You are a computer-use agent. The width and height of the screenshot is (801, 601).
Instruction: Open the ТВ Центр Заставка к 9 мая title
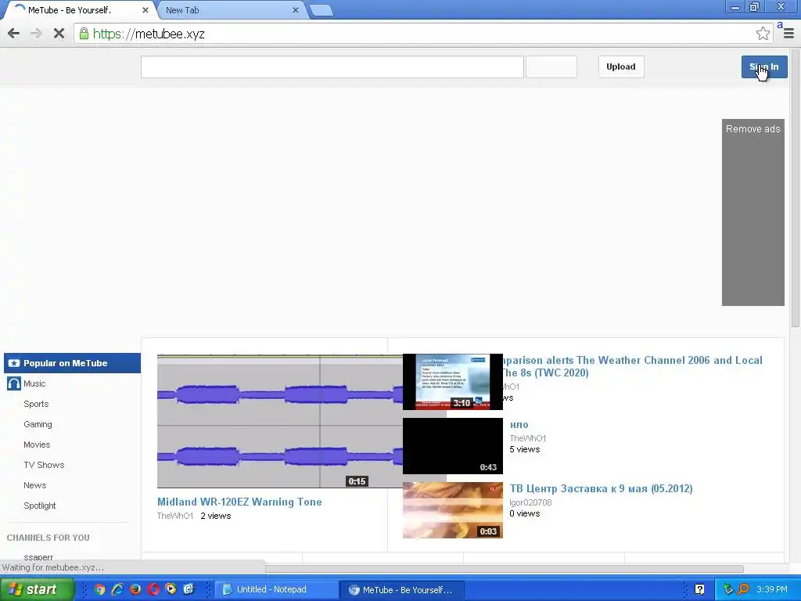(602, 488)
